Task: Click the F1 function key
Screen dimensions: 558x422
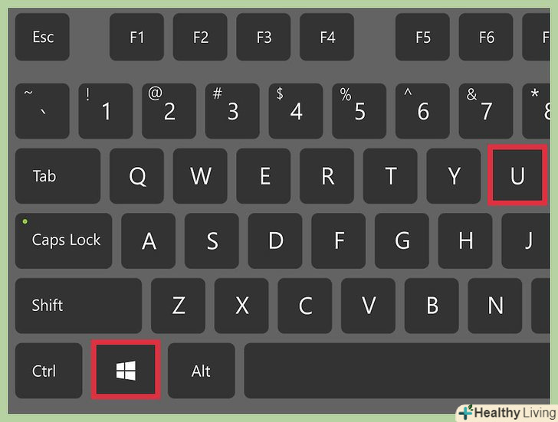Action: click(136, 37)
